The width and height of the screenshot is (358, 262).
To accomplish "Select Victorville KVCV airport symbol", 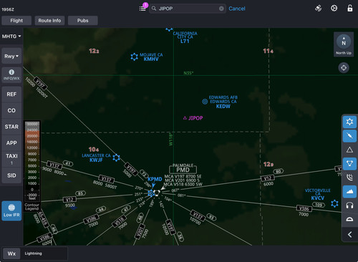I will [x=334, y=203].
